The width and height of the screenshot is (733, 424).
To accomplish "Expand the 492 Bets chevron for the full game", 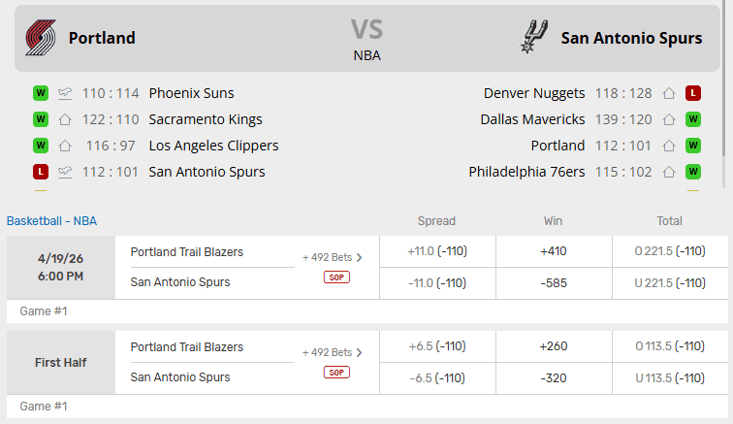I will (359, 258).
